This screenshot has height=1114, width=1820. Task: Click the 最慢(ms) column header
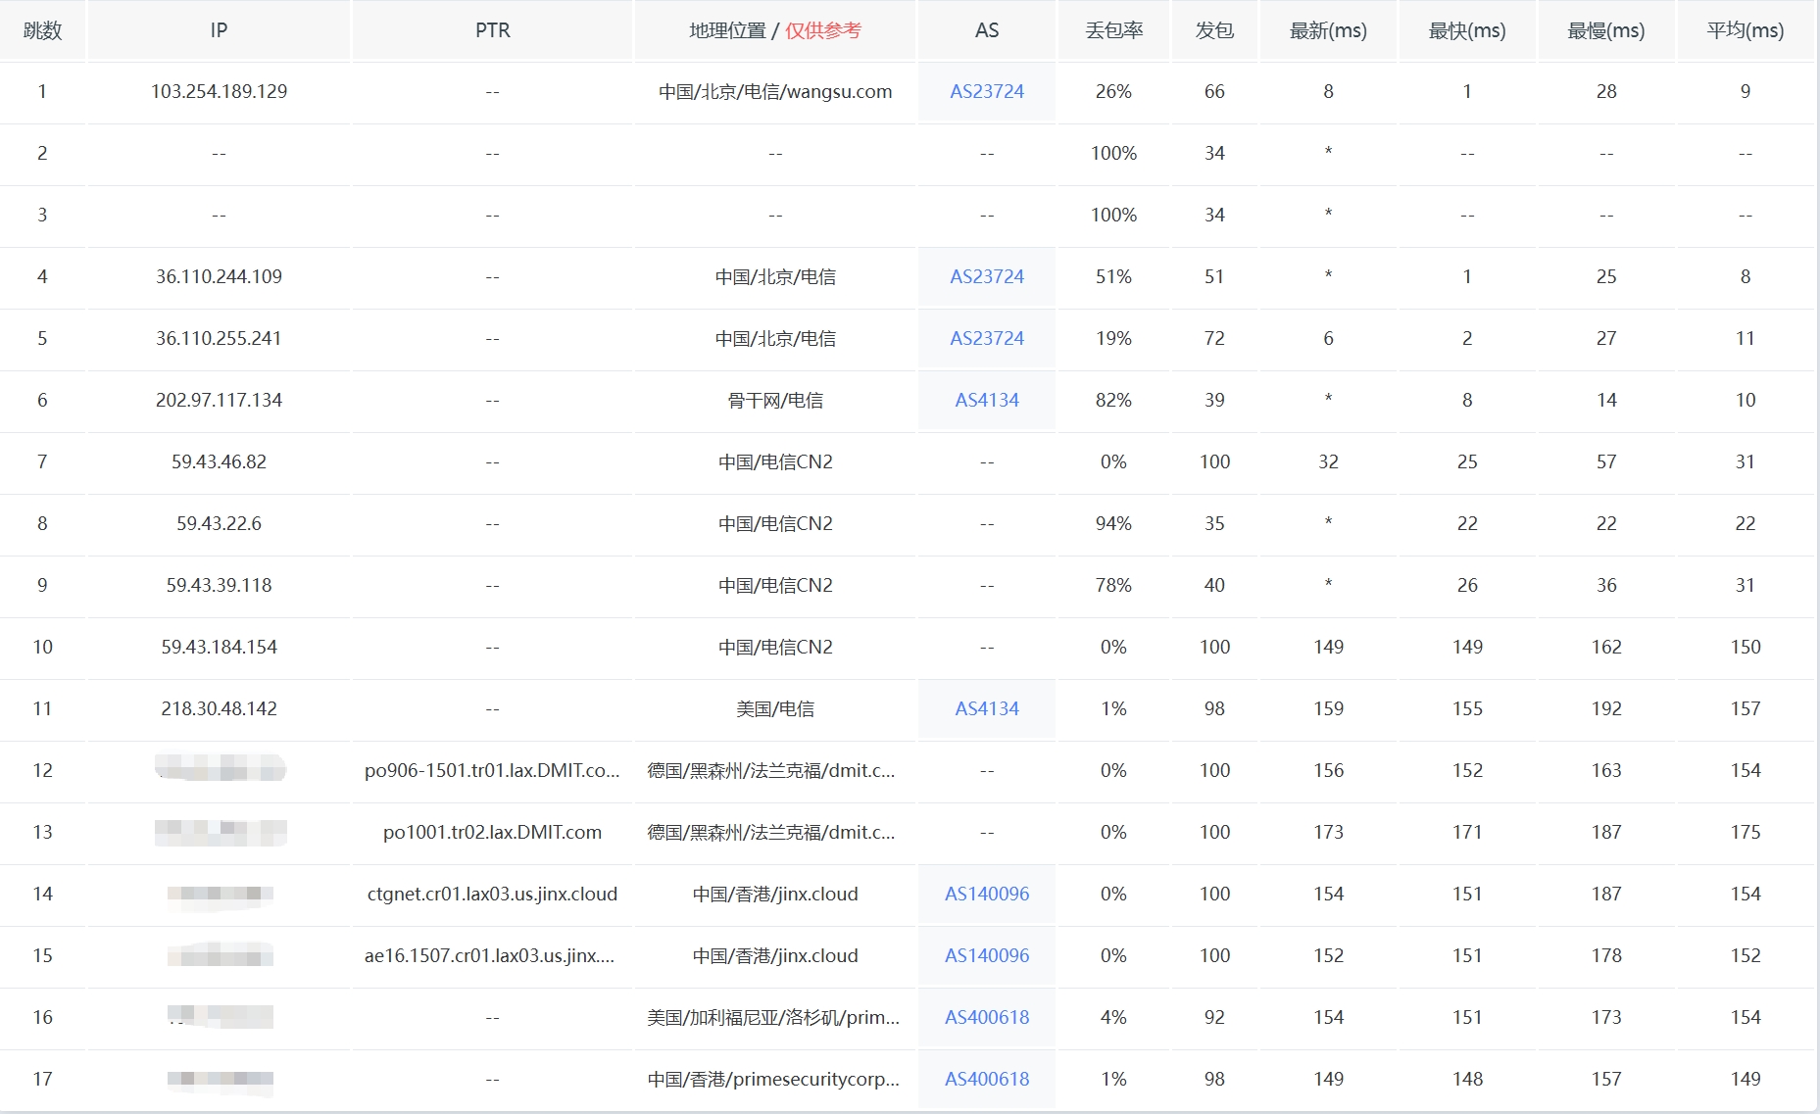tap(1606, 30)
